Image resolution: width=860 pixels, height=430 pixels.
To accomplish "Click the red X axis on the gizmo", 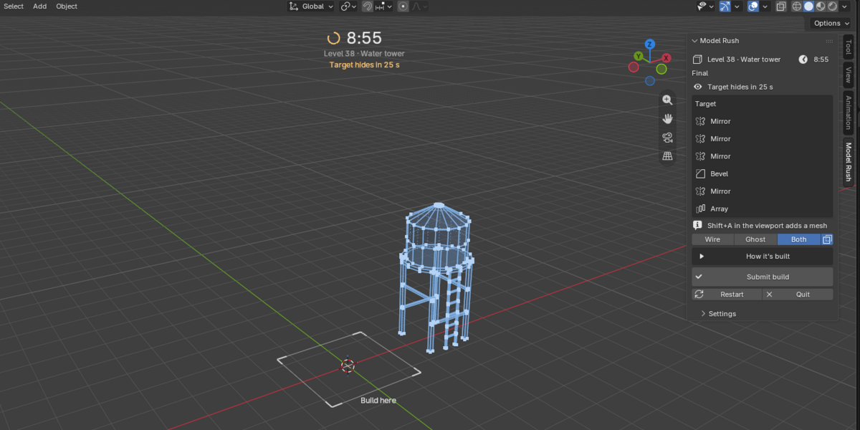I will point(666,58).
